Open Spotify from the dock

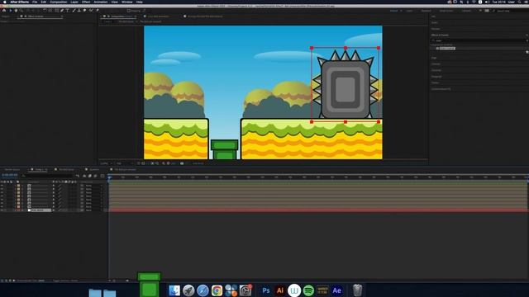click(308, 290)
